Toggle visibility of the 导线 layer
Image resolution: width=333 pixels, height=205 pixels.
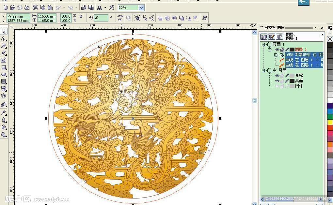(x=277, y=76)
